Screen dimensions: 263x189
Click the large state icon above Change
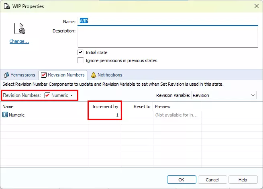20,28
